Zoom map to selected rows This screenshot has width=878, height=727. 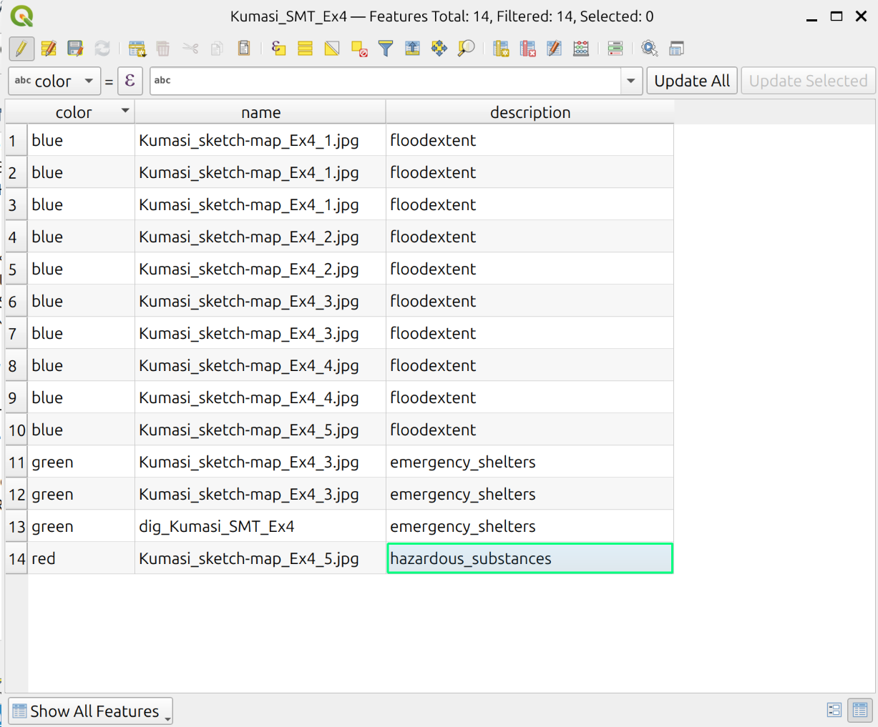coord(467,49)
